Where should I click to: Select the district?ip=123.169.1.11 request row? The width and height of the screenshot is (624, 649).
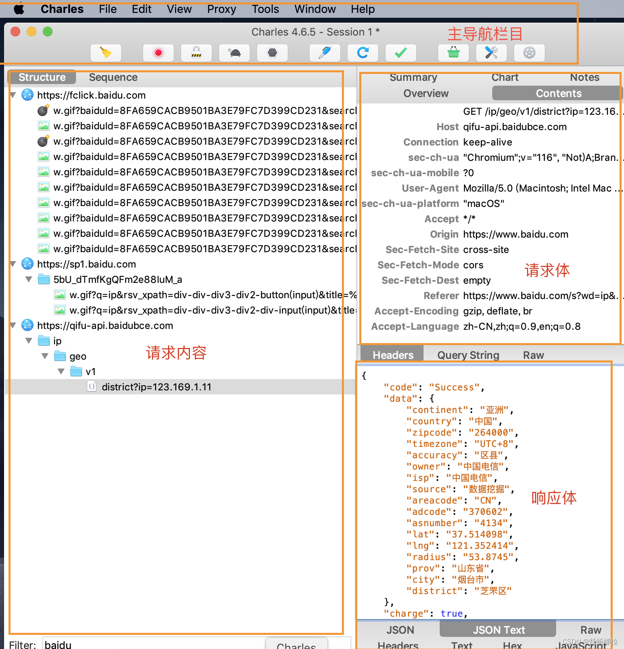(180, 387)
